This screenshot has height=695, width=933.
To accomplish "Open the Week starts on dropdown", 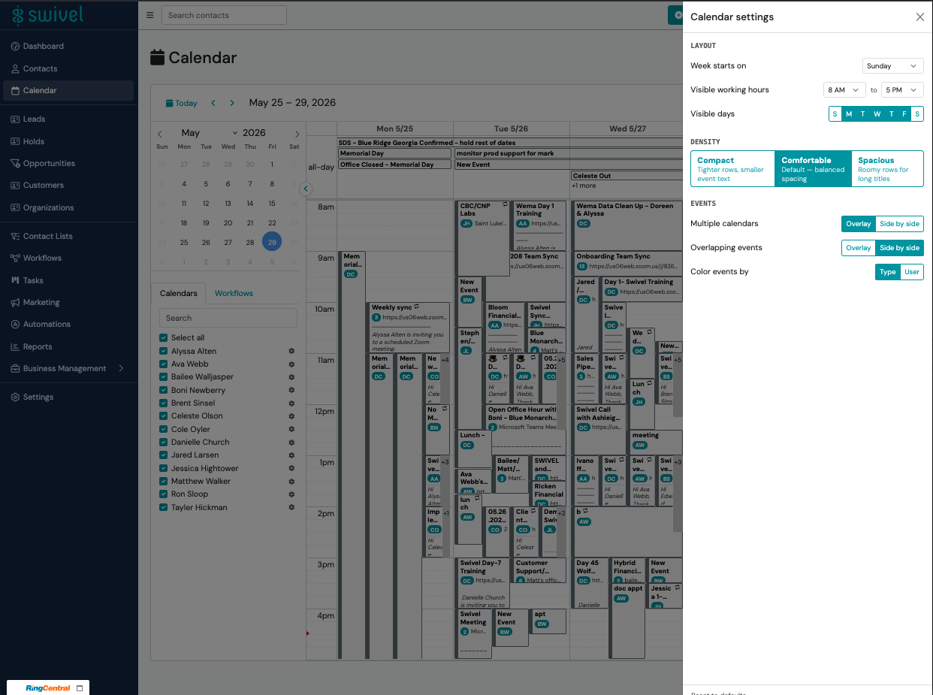I will [892, 66].
